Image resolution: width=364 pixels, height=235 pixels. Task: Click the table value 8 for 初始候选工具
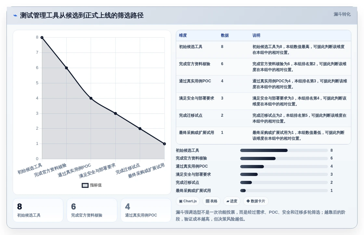(x=222, y=47)
